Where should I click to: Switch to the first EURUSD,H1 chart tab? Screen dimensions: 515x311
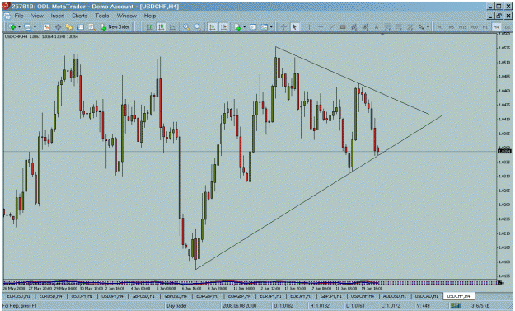click(18, 296)
